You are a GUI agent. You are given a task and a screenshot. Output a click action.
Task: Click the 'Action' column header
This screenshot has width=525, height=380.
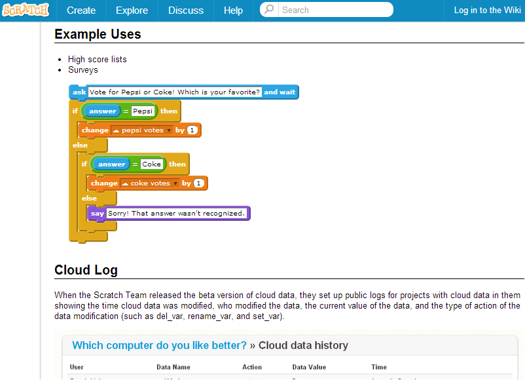click(252, 367)
